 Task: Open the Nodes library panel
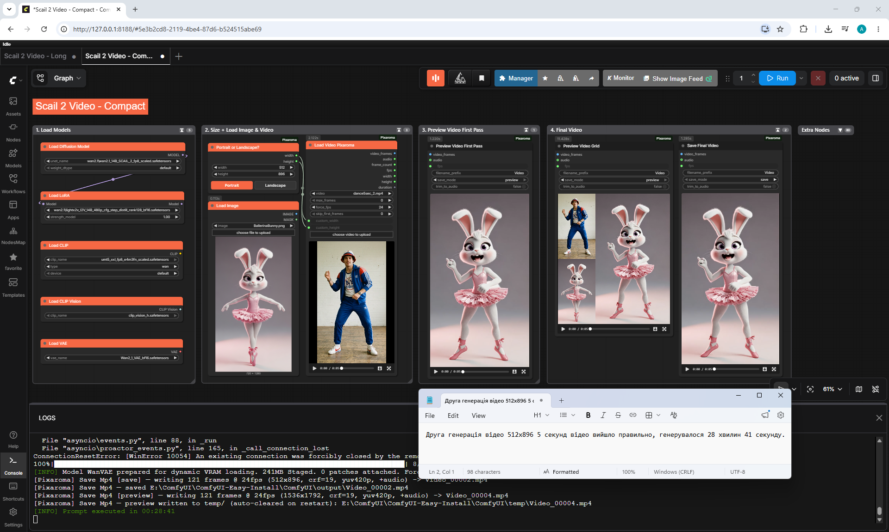pos(13,132)
